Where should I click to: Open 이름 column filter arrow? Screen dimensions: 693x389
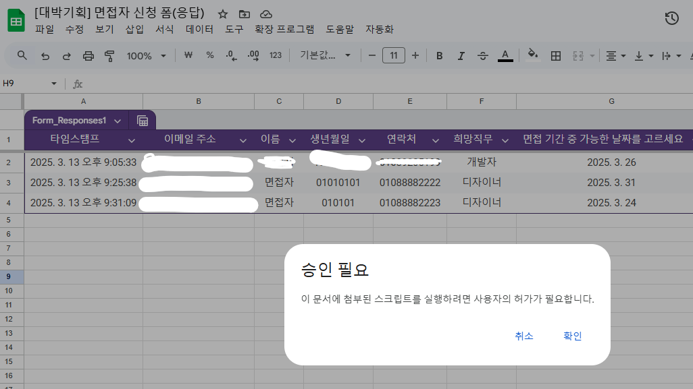pos(292,141)
